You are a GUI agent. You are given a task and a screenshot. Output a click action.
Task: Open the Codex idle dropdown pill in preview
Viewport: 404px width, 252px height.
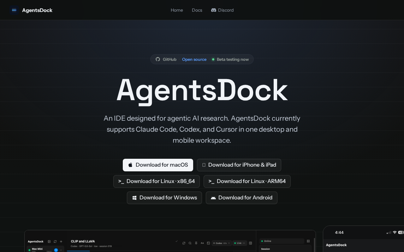tap(222, 243)
